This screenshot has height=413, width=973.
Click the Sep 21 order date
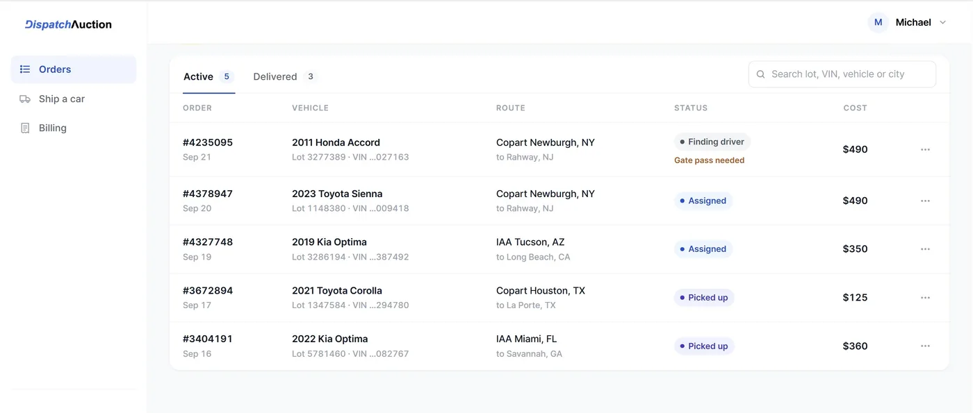(197, 158)
